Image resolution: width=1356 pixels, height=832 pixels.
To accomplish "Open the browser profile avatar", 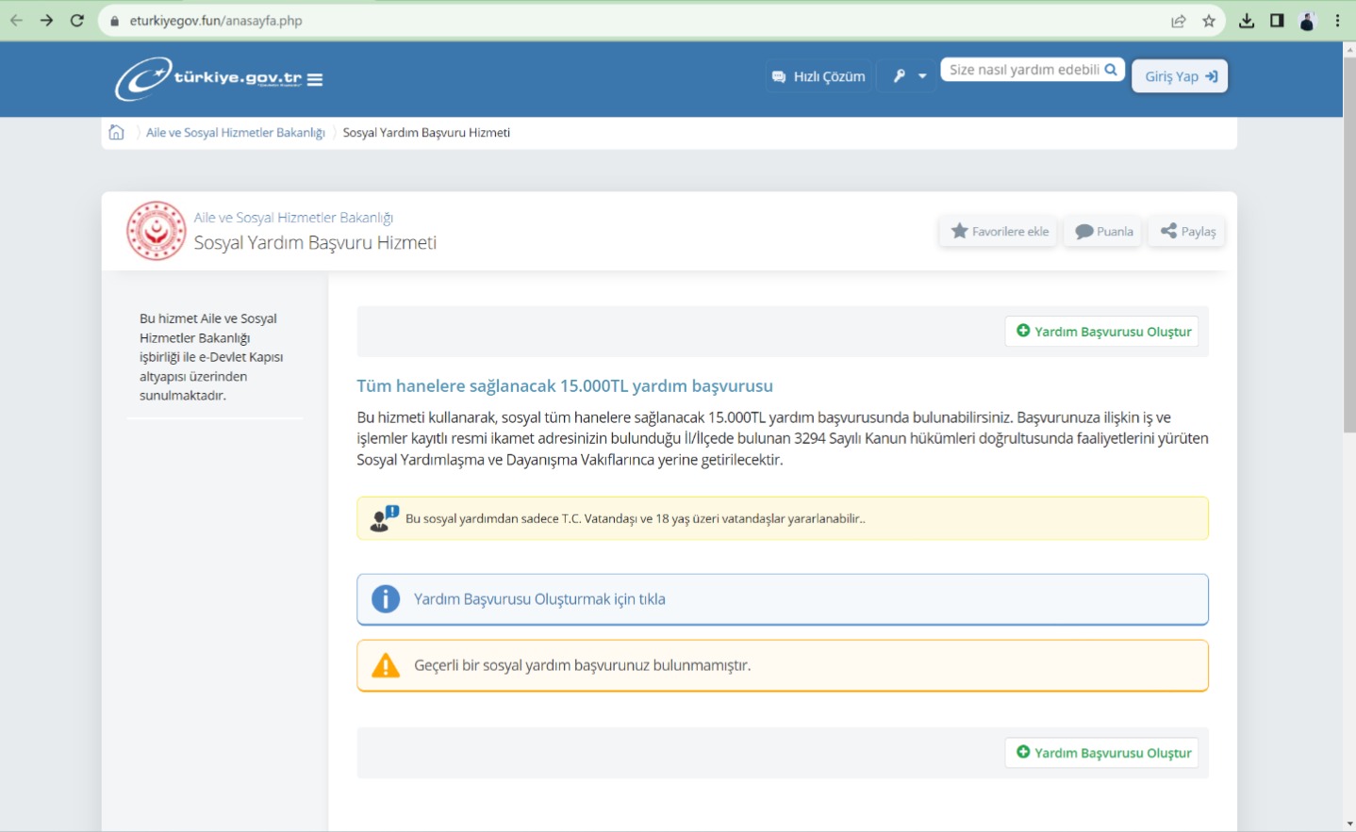I will click(x=1307, y=21).
